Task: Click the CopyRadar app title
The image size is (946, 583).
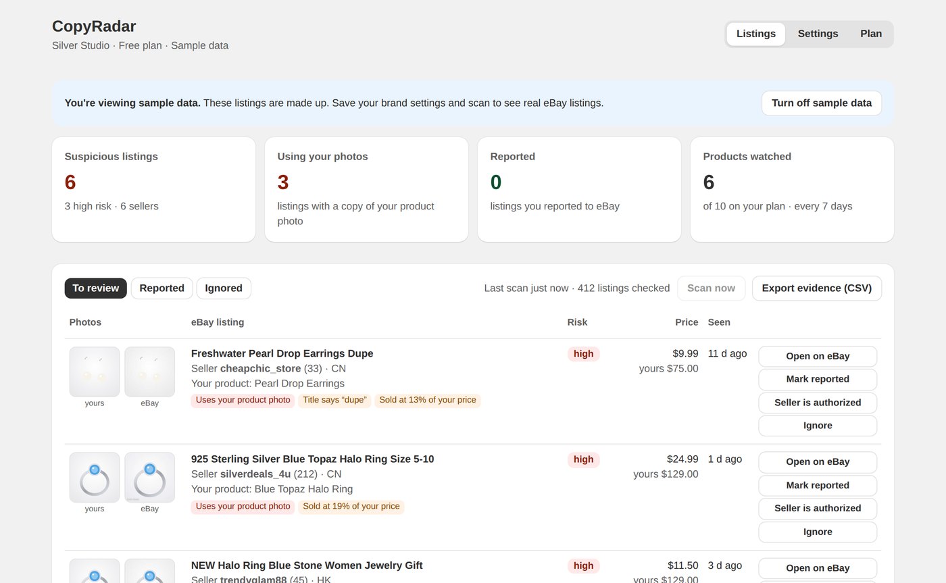Action: pyautogui.click(x=94, y=26)
